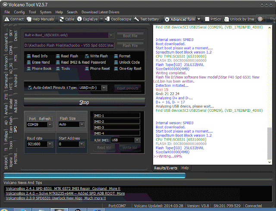276x211 pixels.
Task: Open the Oscilloscope tool
Action: [x=118, y=19]
